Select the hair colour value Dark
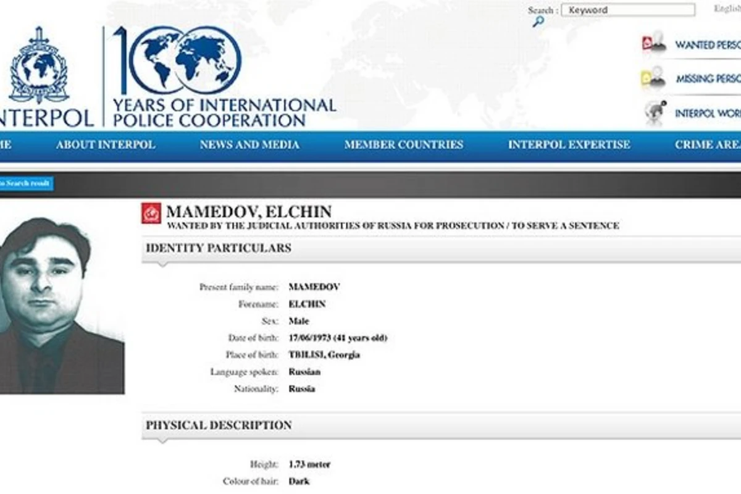The image size is (741, 494). click(x=299, y=481)
